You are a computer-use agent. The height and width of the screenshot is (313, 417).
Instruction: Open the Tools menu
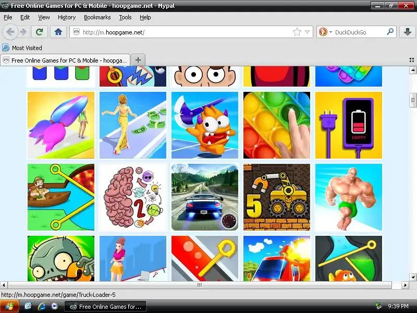[125, 17]
